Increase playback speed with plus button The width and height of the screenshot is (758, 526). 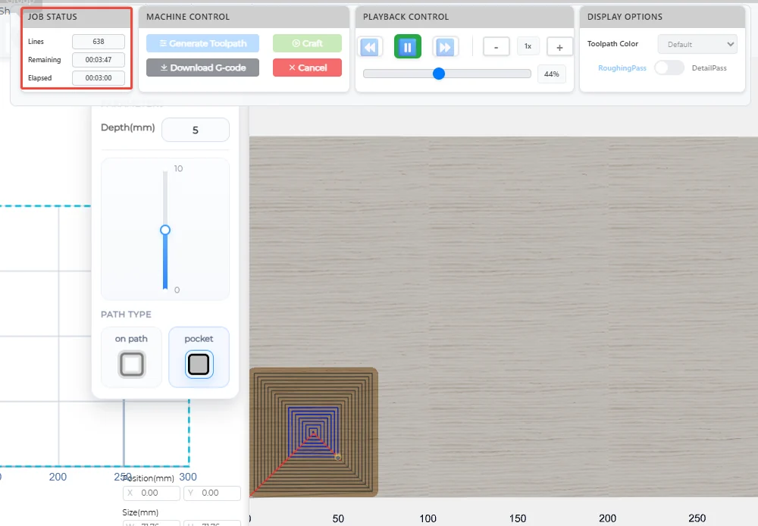(x=559, y=47)
